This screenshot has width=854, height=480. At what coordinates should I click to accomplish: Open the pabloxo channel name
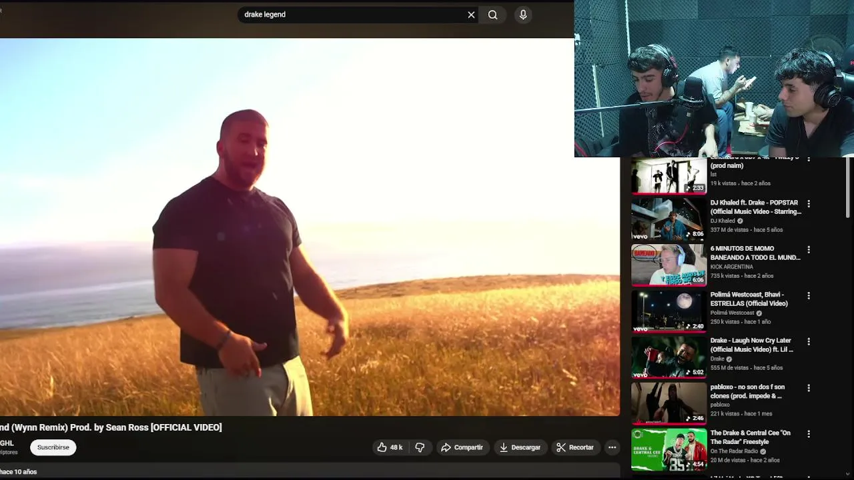(720, 405)
